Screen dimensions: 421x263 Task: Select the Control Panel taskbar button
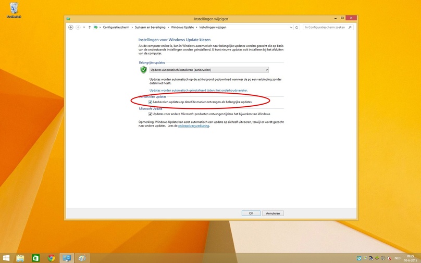click(x=67, y=258)
